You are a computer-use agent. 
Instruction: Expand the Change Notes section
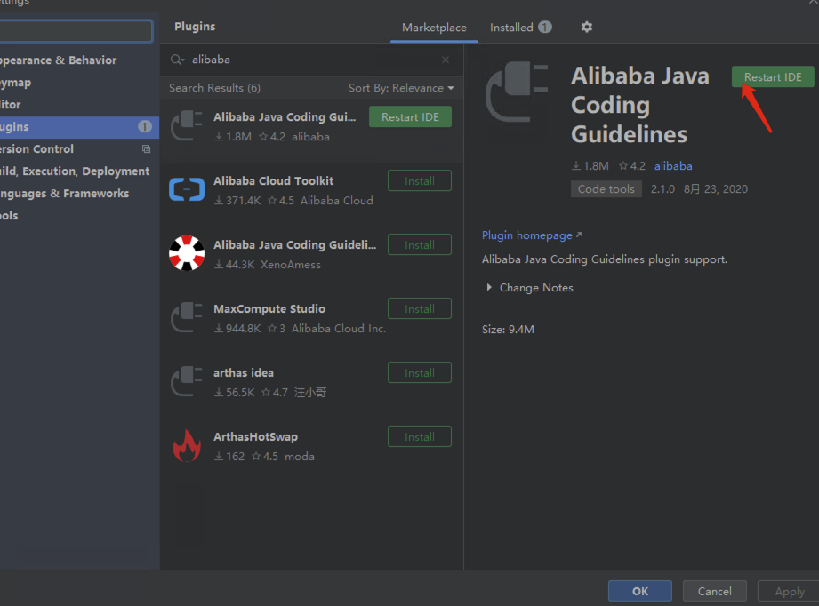pyautogui.click(x=530, y=288)
